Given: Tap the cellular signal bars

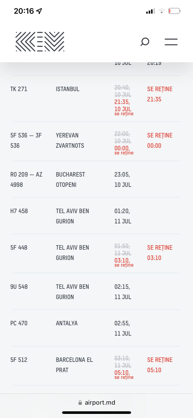Looking at the screenshot, I should (151, 11).
